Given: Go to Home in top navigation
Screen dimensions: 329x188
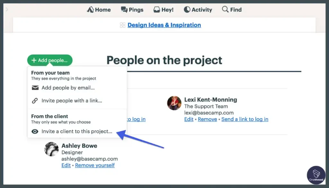Looking at the screenshot, I should [99, 10].
